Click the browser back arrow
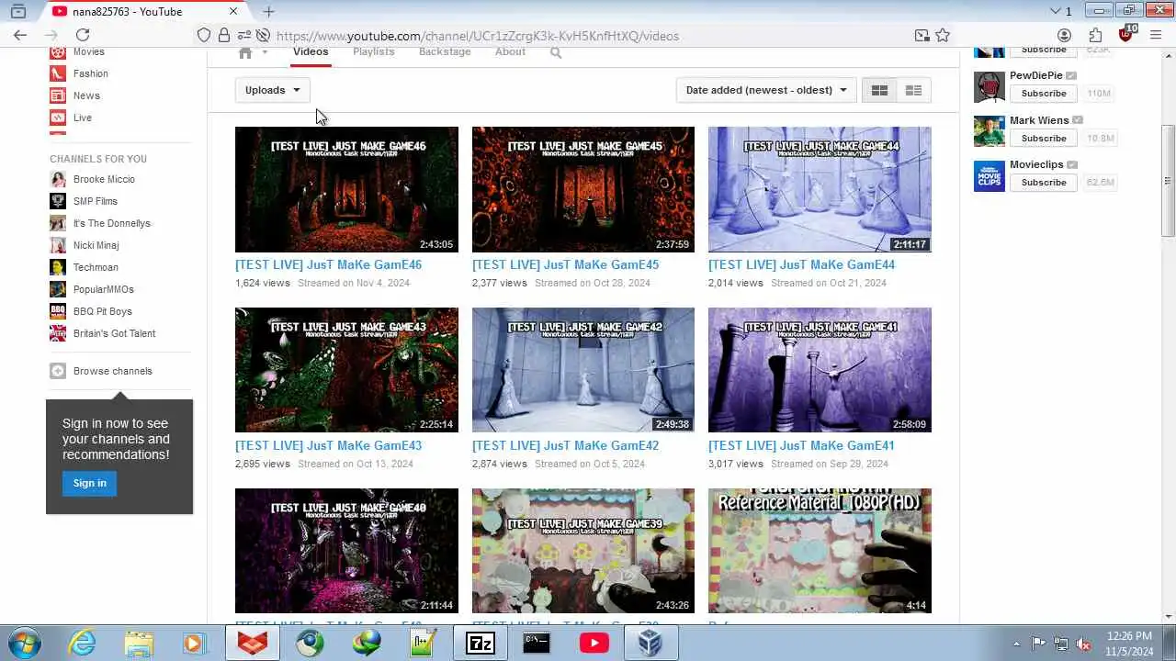The image size is (1176, 661). pos(20,35)
